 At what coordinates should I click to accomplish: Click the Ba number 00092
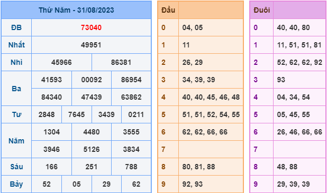click(92, 80)
